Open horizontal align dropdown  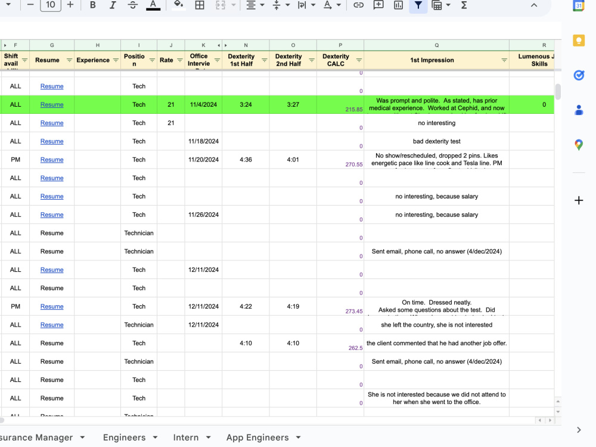[x=254, y=5]
